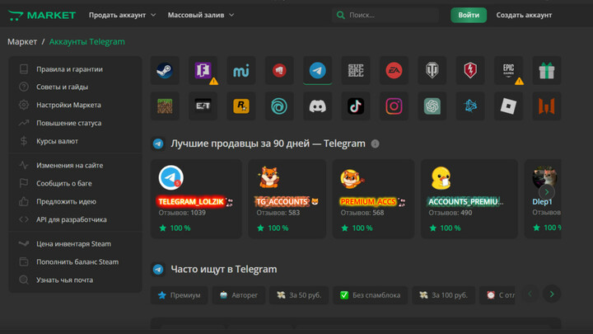Select the Instagram accounts category icon
Viewport: 593px width, 334px height.
(x=394, y=106)
